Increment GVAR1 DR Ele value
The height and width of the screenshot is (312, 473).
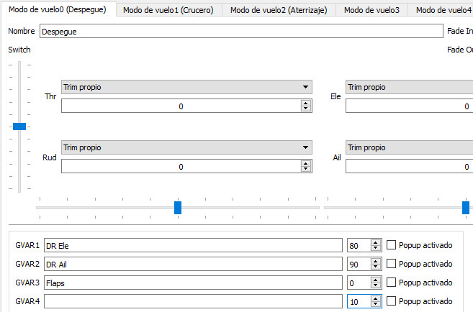click(x=375, y=242)
